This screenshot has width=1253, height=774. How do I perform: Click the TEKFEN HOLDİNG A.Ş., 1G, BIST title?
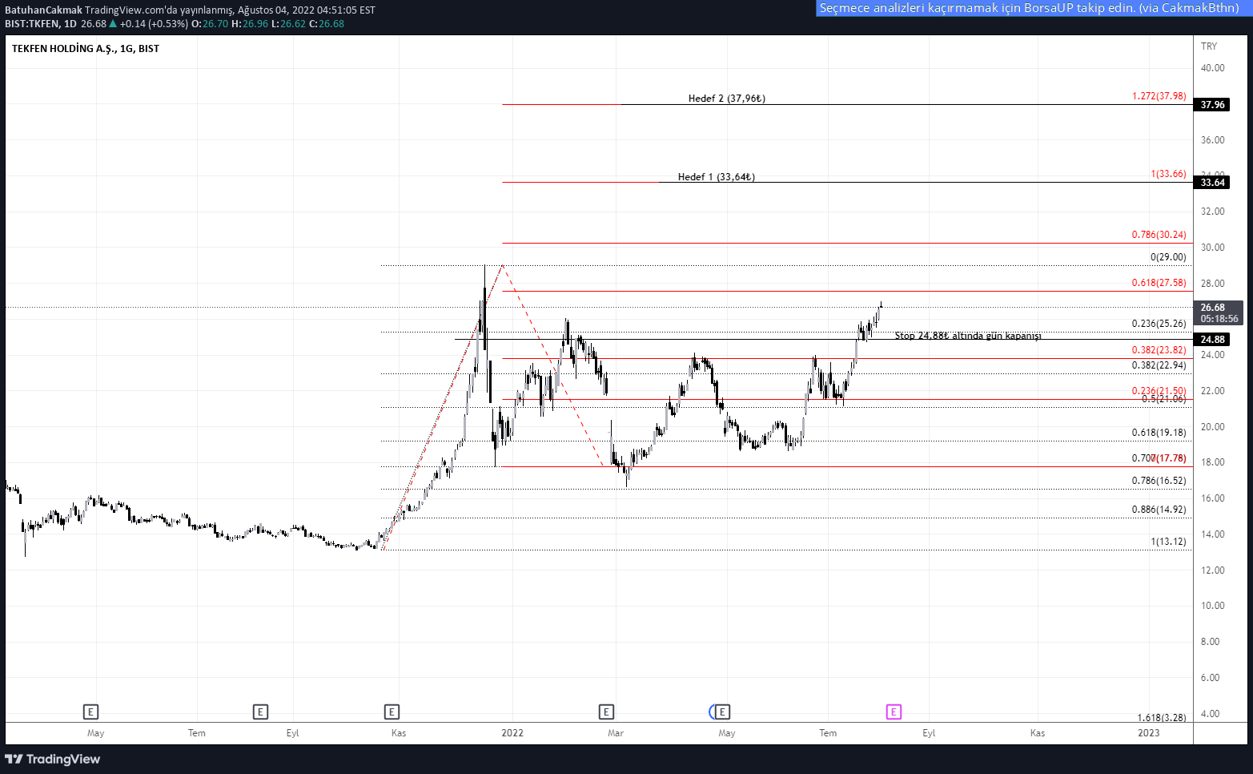[x=86, y=48]
